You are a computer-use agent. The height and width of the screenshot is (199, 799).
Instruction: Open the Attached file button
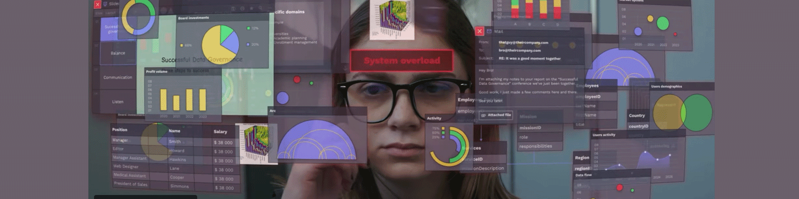(496, 115)
